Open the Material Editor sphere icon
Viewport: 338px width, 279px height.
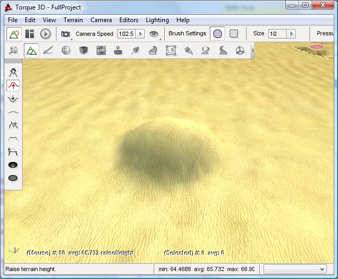(x=66, y=51)
